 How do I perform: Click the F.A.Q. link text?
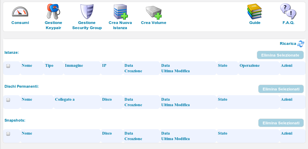point(288,23)
